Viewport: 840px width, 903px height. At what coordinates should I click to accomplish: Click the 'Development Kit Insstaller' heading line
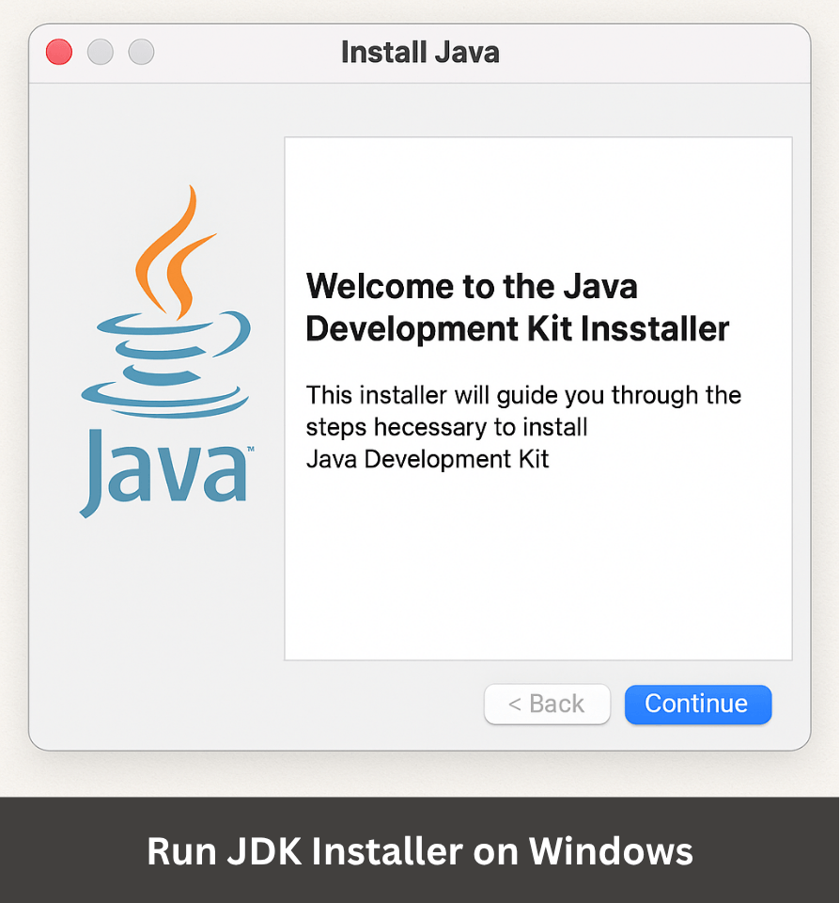pyautogui.click(x=517, y=329)
